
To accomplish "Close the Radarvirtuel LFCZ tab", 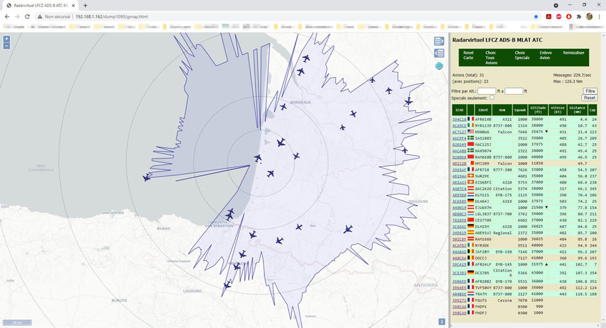I will click(73, 5).
